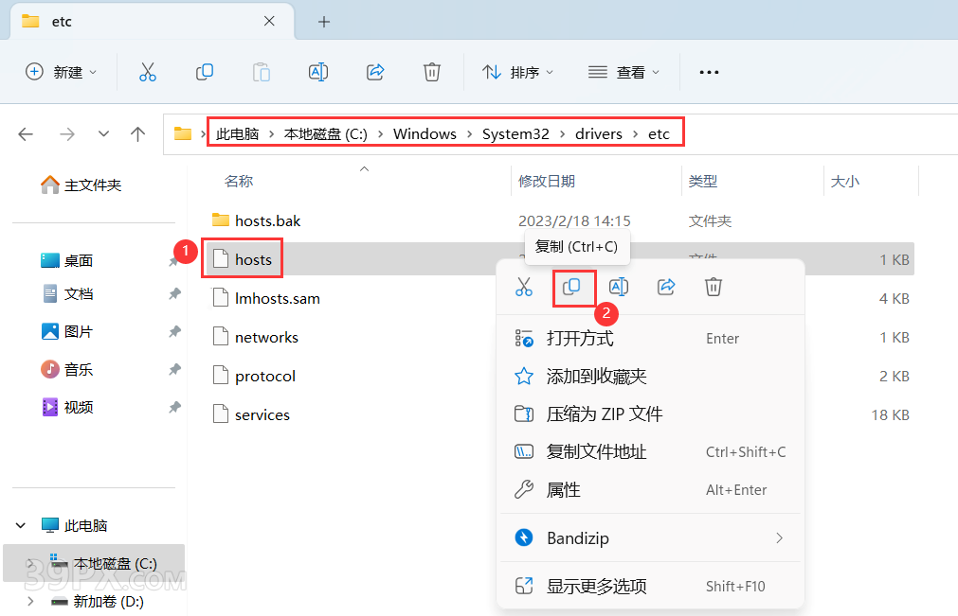Click the back navigation arrow
This screenshot has height=616, width=958.
[26, 134]
